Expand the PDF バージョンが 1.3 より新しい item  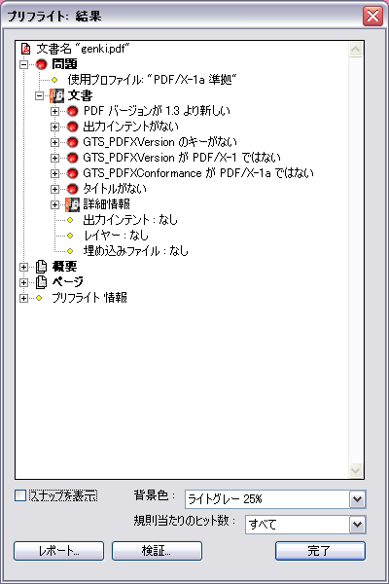[x=54, y=111]
